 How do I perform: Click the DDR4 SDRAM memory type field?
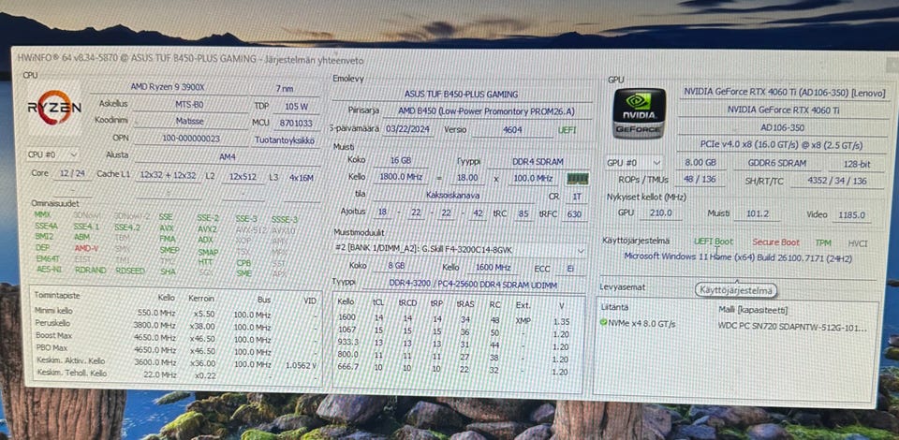click(538, 162)
